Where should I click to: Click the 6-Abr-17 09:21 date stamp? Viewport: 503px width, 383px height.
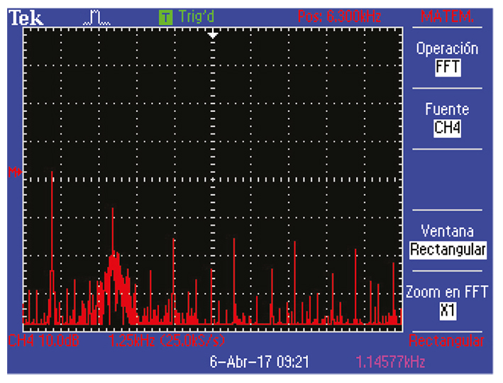[260, 362]
